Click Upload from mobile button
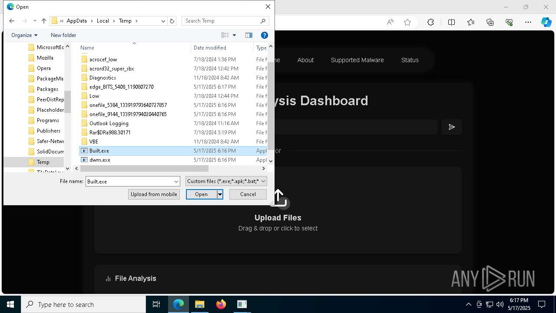556x313 pixels. [x=154, y=194]
